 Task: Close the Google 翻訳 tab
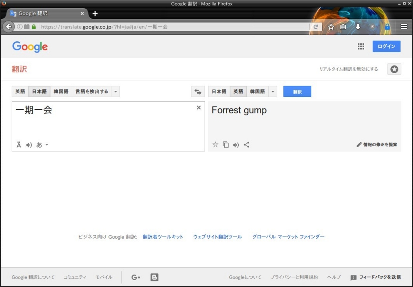[82, 13]
